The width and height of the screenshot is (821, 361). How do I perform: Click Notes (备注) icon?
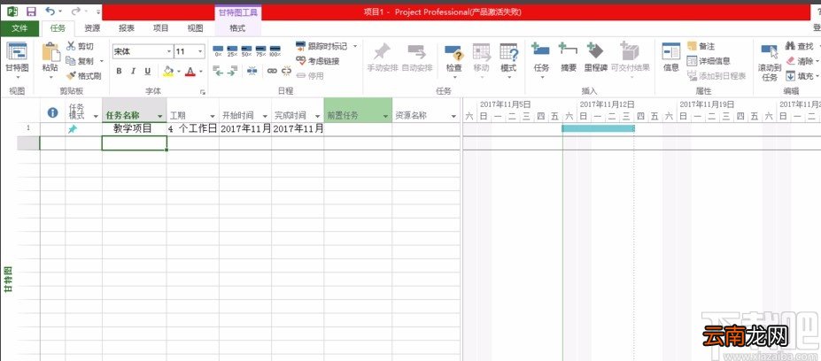693,47
